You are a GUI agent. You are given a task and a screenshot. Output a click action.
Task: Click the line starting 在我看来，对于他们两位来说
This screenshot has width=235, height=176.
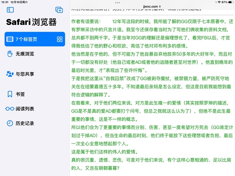[150, 103]
